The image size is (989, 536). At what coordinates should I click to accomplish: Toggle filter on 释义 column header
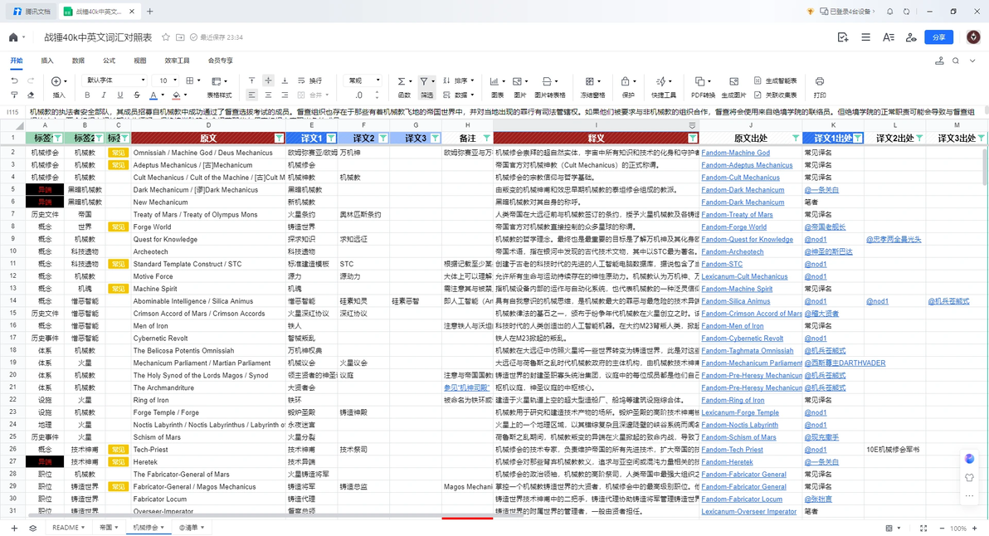[693, 138]
